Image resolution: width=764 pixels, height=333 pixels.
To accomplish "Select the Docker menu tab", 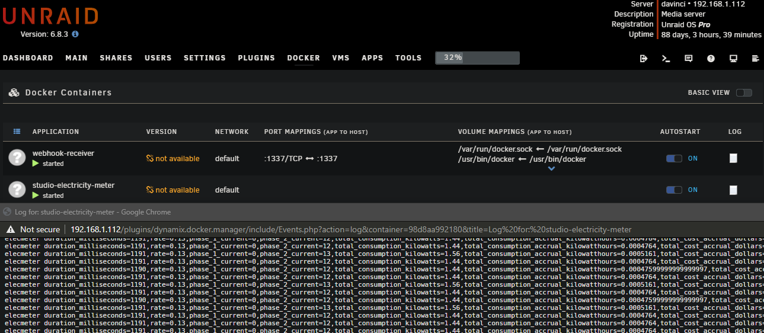I will (x=303, y=58).
